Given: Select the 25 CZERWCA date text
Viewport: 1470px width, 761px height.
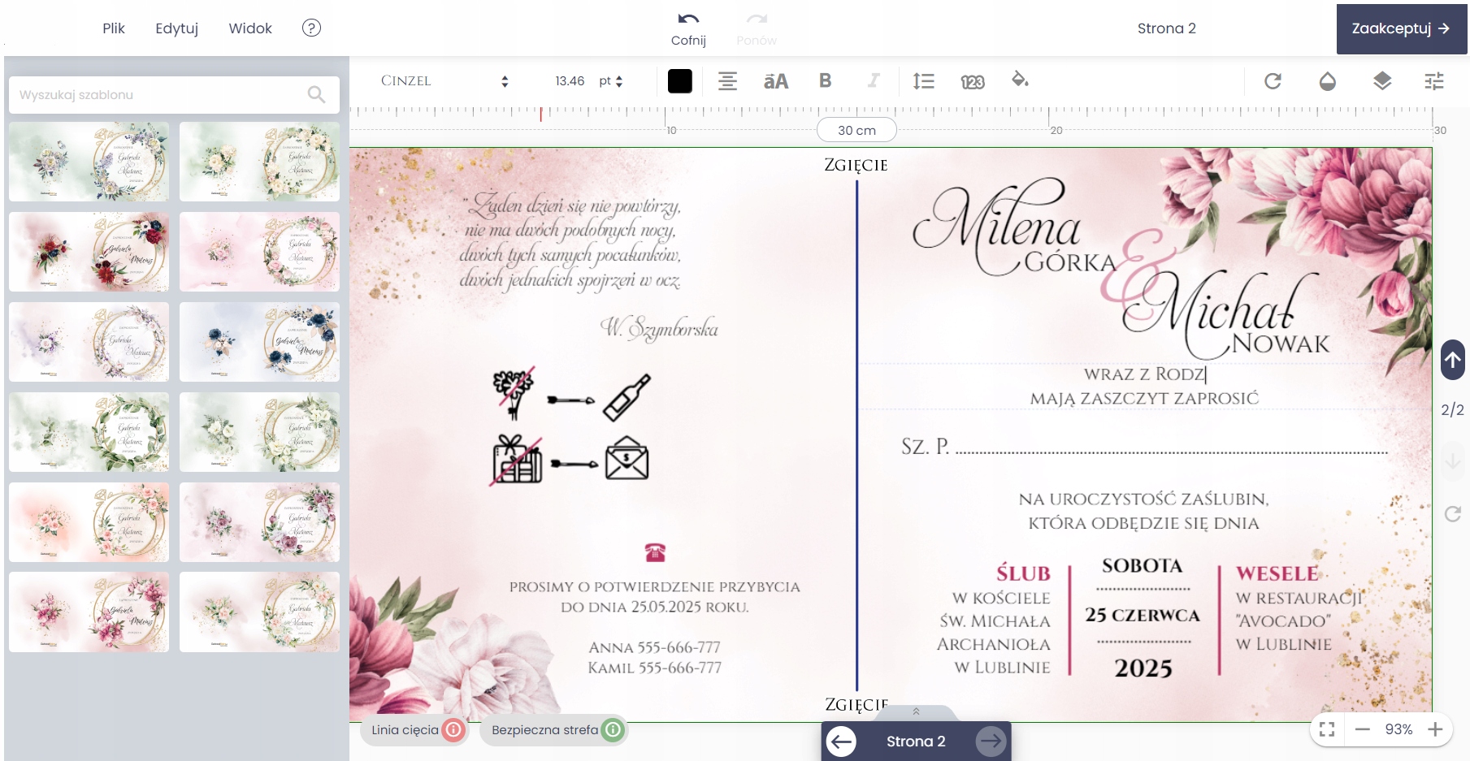Looking at the screenshot, I should point(1143,615).
